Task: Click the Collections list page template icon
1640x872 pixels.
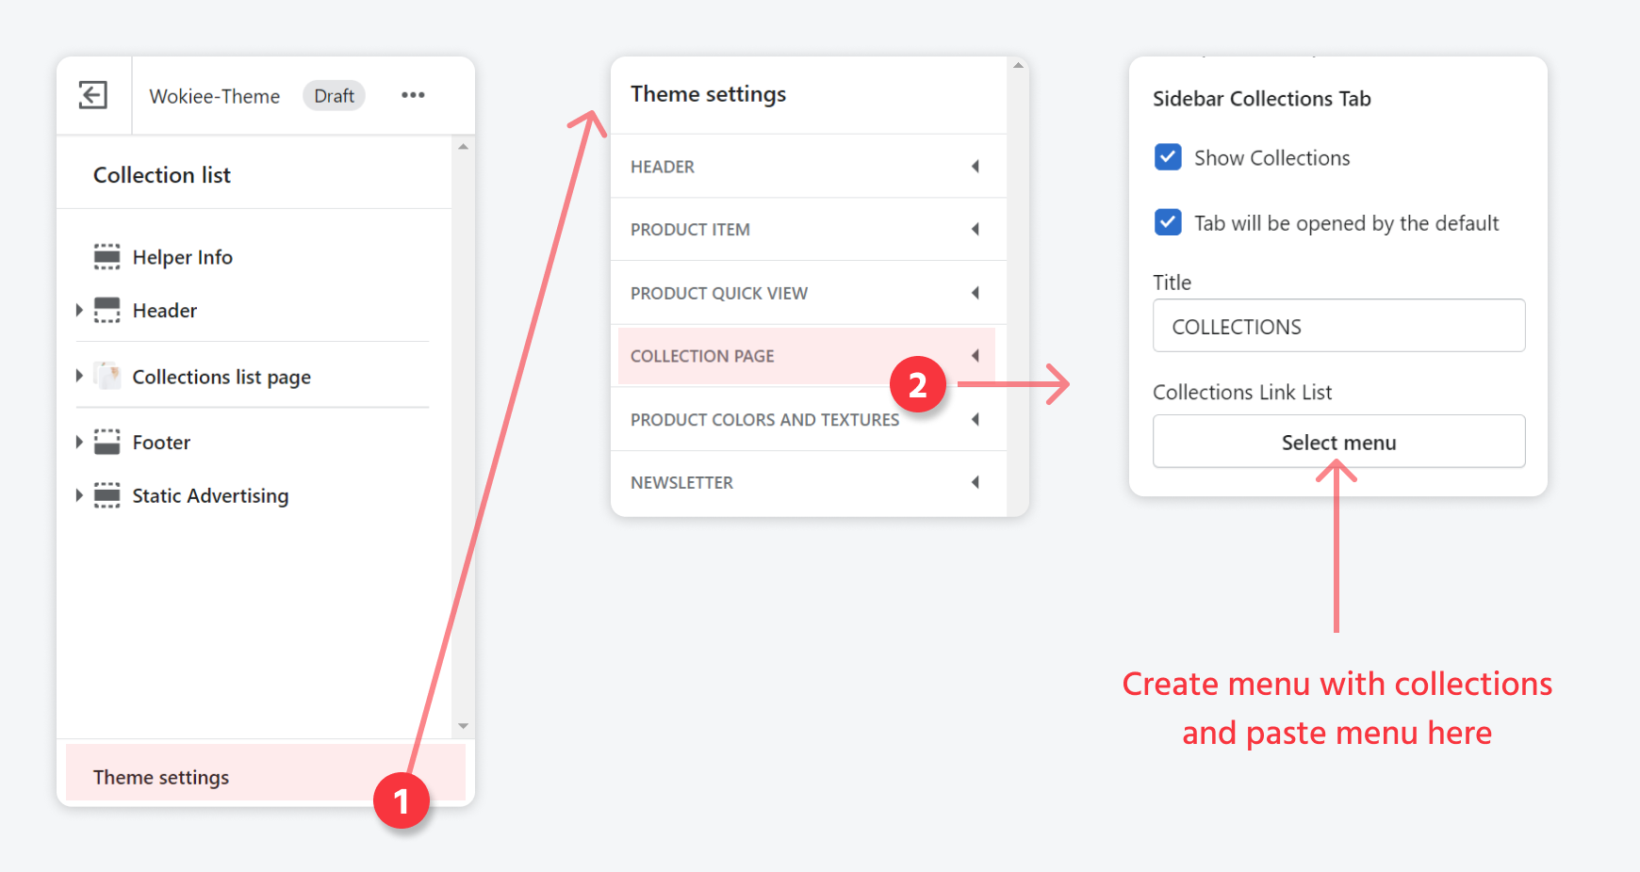Action: pyautogui.click(x=108, y=377)
